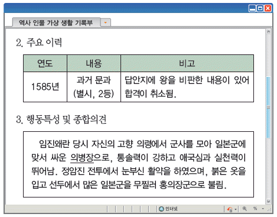
Task: Click the 1585년 year cell
Action: (45, 87)
